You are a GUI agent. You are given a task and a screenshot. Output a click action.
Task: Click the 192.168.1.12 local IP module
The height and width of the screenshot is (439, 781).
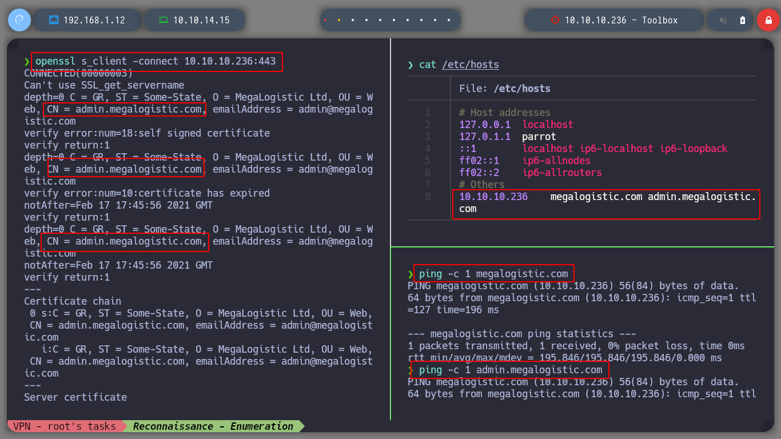click(87, 20)
